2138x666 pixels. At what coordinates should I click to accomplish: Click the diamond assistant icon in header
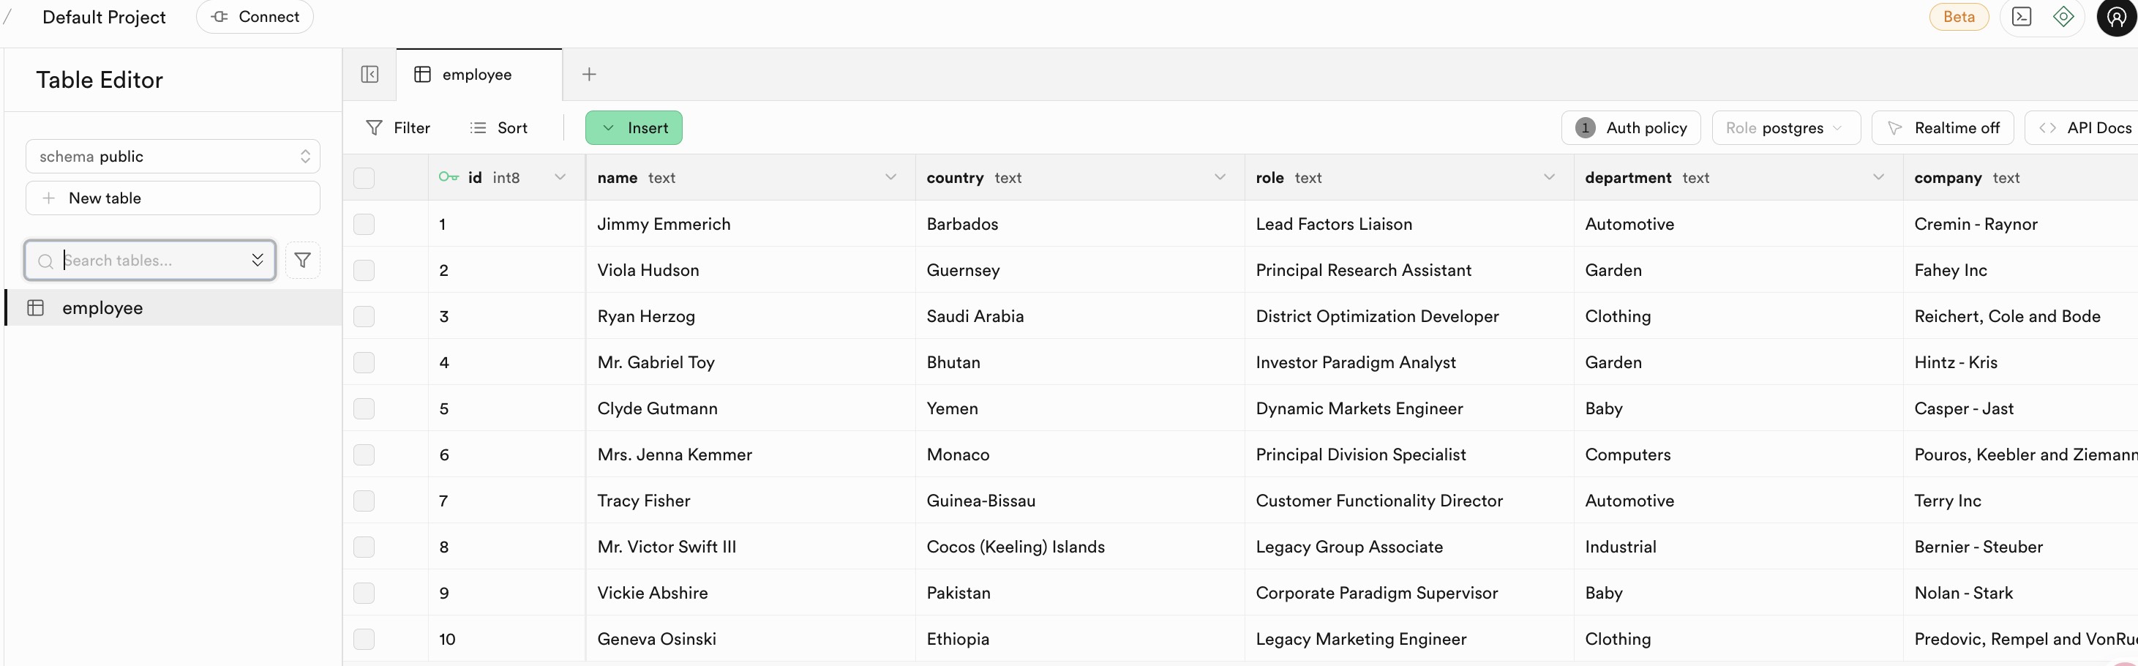2063,17
